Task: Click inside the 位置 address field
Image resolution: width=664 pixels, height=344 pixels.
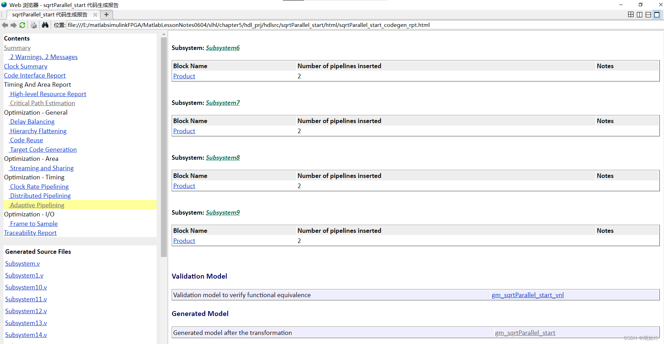Action: tap(245, 25)
